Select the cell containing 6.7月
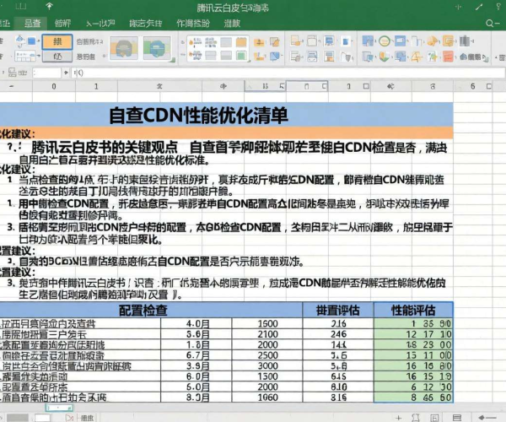 coord(196,355)
